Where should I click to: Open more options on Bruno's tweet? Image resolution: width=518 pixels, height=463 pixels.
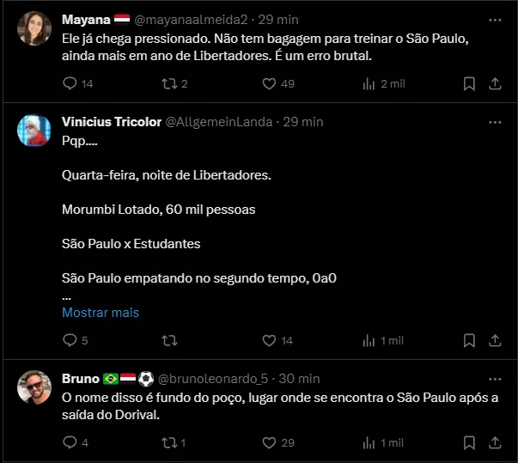point(494,378)
